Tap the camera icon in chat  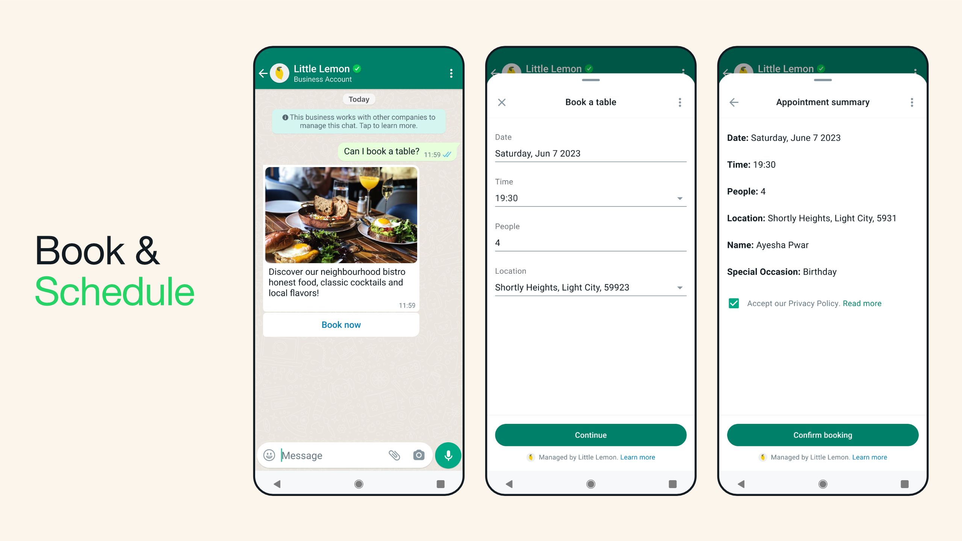pyautogui.click(x=418, y=455)
